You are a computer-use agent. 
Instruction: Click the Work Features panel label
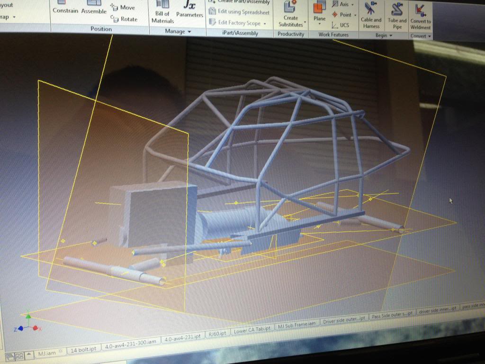(333, 35)
